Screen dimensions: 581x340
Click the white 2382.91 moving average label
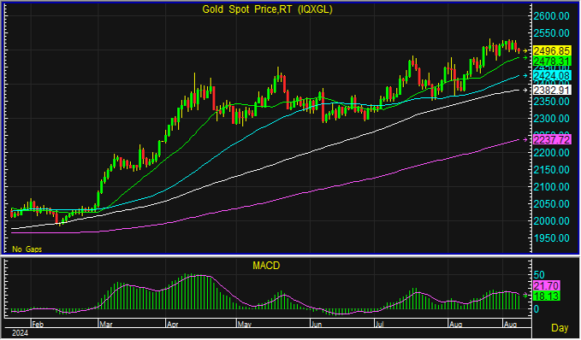pos(552,90)
